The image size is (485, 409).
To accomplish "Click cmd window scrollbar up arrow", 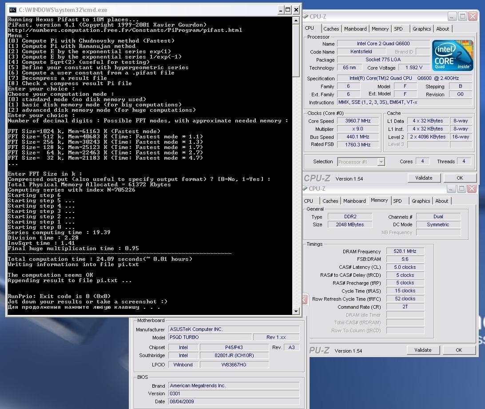I will tap(296, 20).
